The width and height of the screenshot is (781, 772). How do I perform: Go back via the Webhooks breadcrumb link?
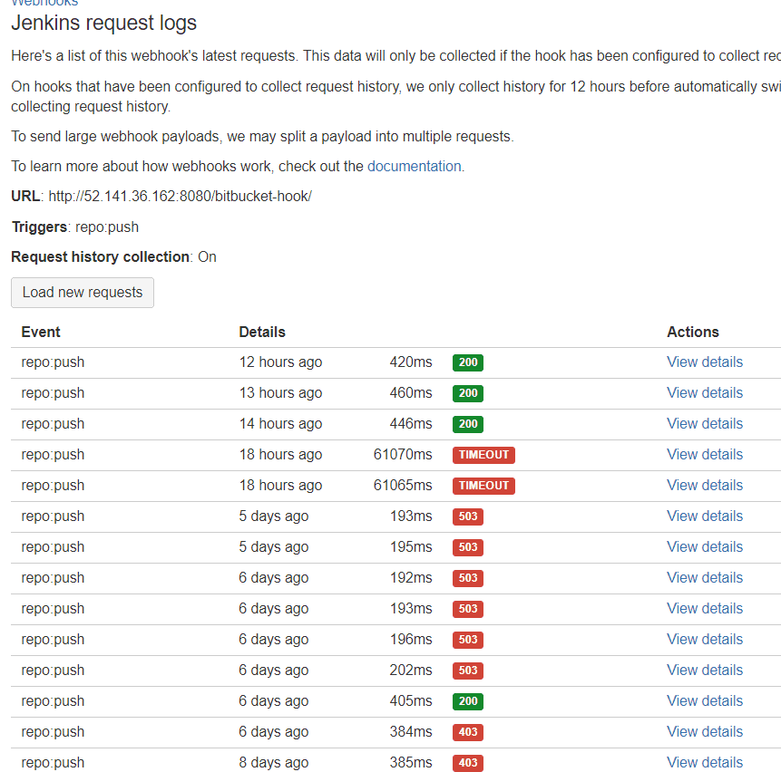coord(44,3)
